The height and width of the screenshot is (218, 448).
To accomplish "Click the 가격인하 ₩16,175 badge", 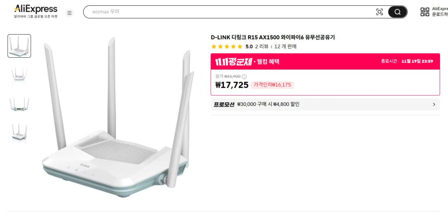I will pyautogui.click(x=272, y=85).
